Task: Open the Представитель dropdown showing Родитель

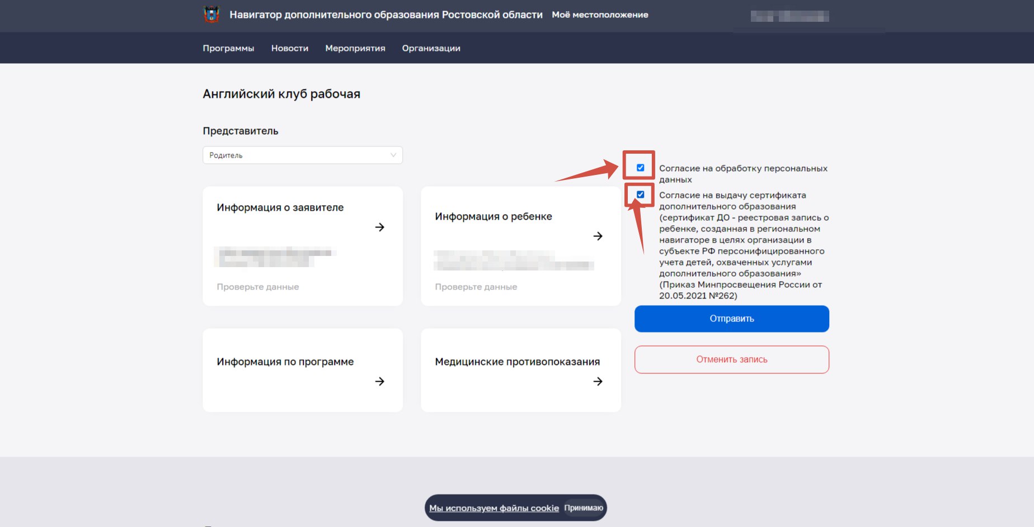Action: pos(302,155)
